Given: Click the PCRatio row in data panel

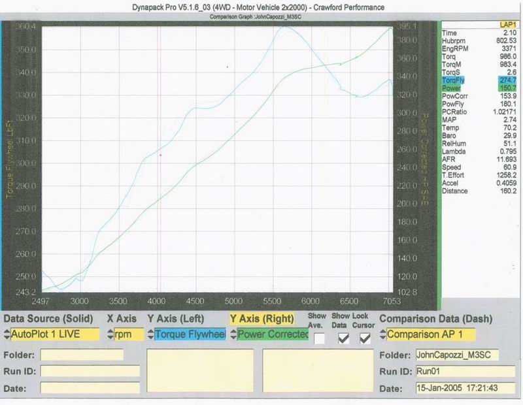Looking at the screenshot, I should 479,112.
